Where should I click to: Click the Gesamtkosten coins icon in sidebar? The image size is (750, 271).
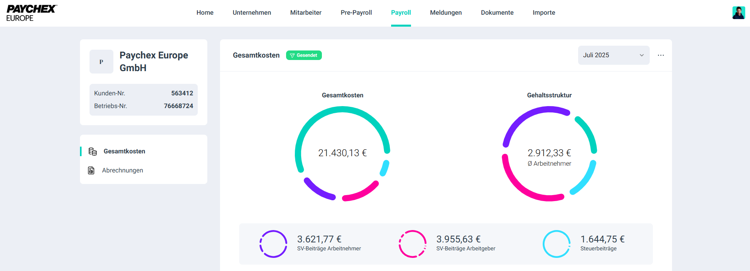click(x=93, y=151)
